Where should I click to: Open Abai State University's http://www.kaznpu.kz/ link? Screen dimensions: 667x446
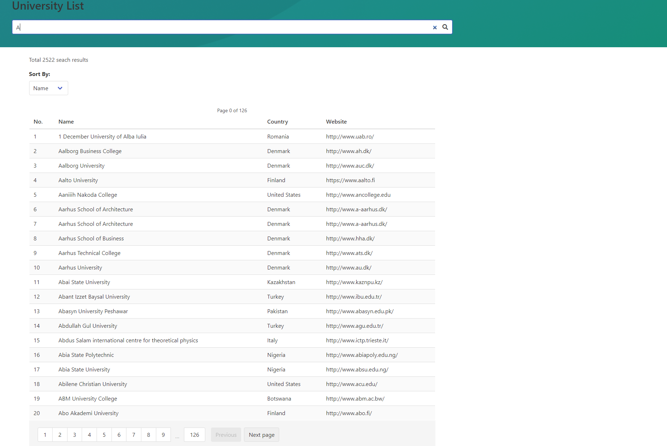354,282
